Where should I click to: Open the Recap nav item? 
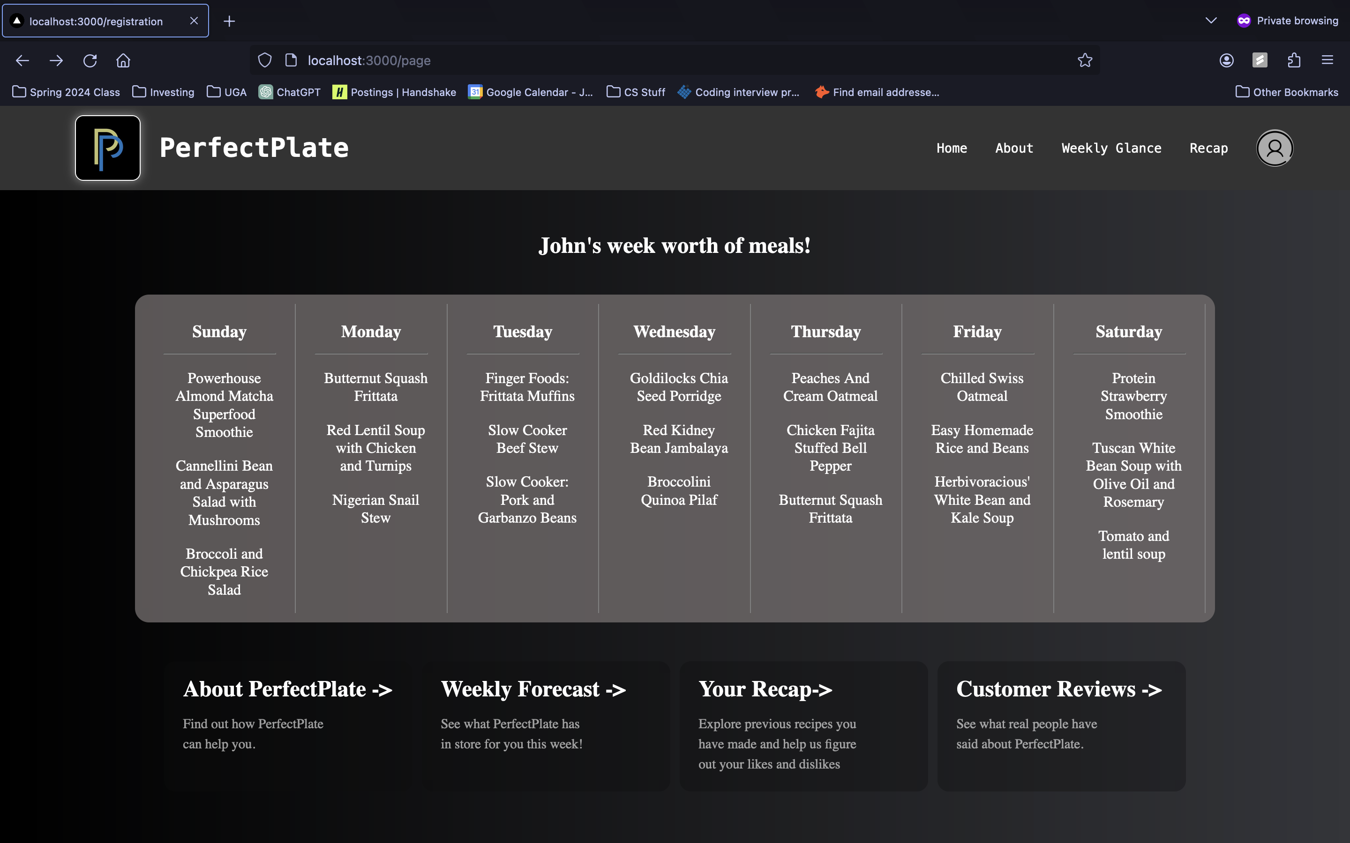(1208, 148)
